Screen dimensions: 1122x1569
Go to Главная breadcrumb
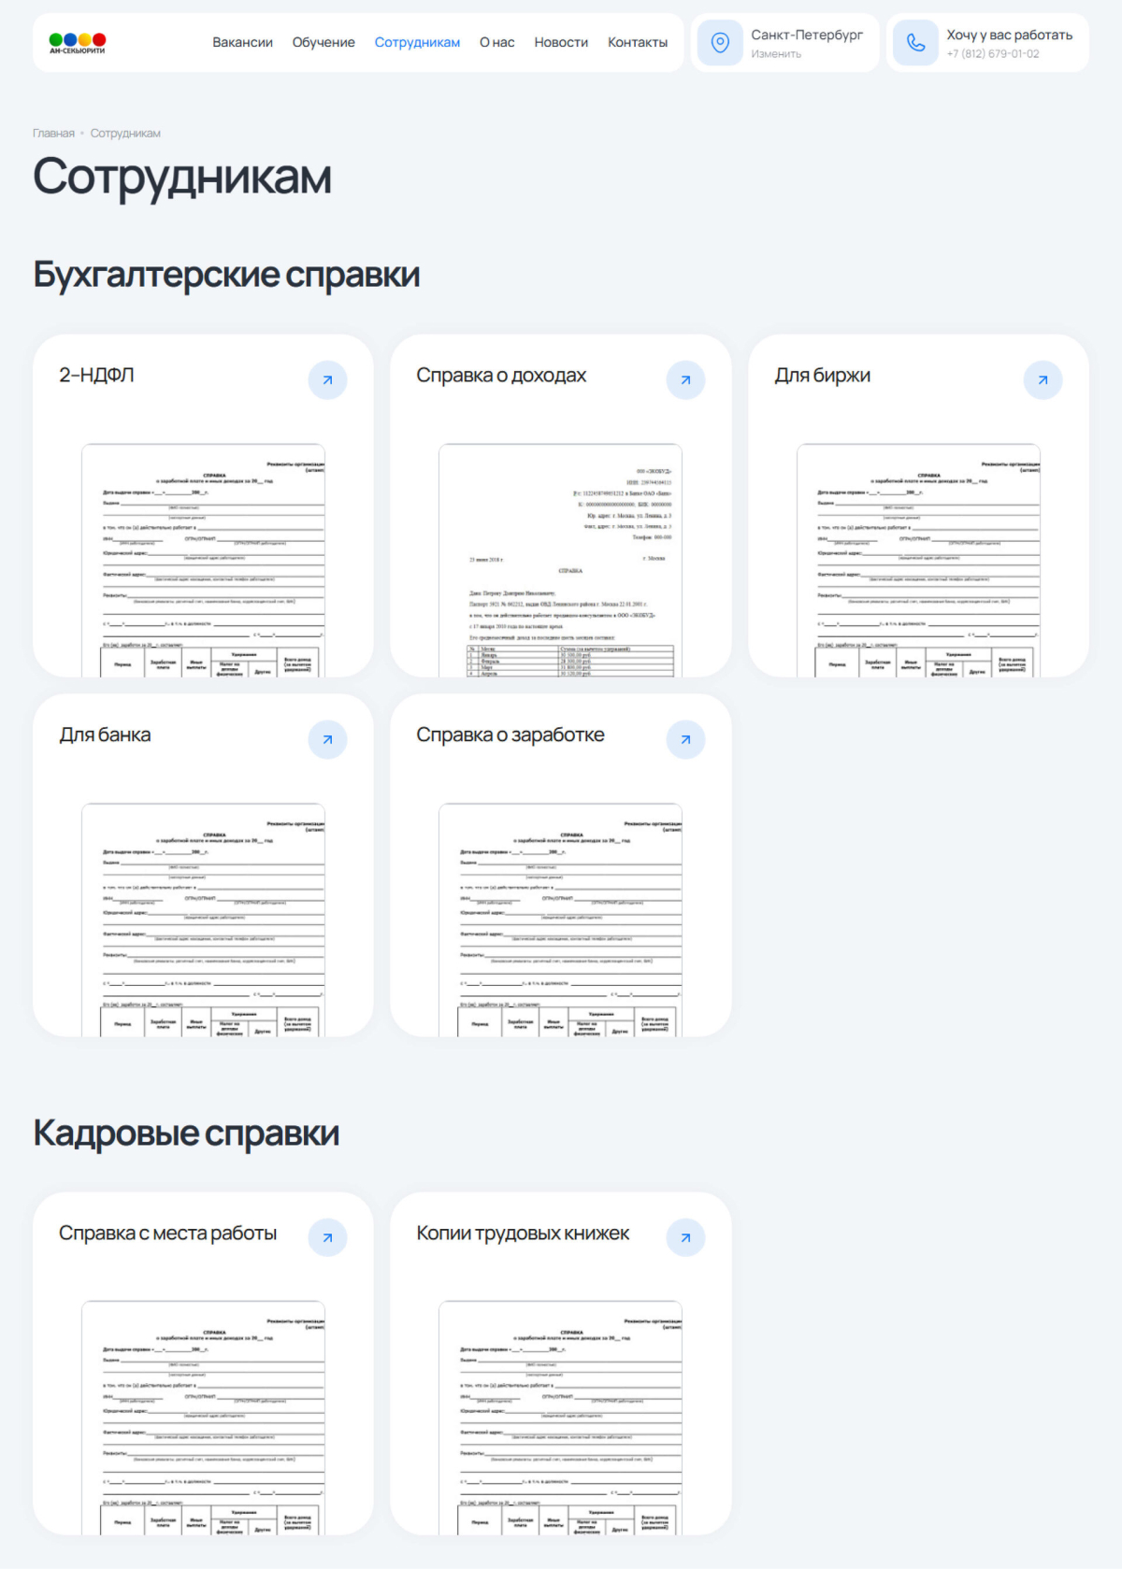(53, 134)
